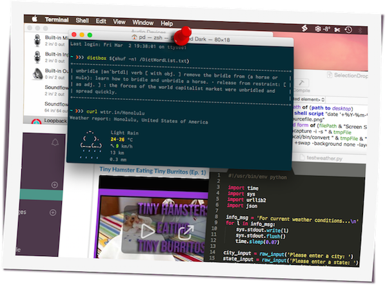Select the green highlighted row in purple sidebar
Image resolution: width=387 pixels, height=285 pixels.
(41, 195)
